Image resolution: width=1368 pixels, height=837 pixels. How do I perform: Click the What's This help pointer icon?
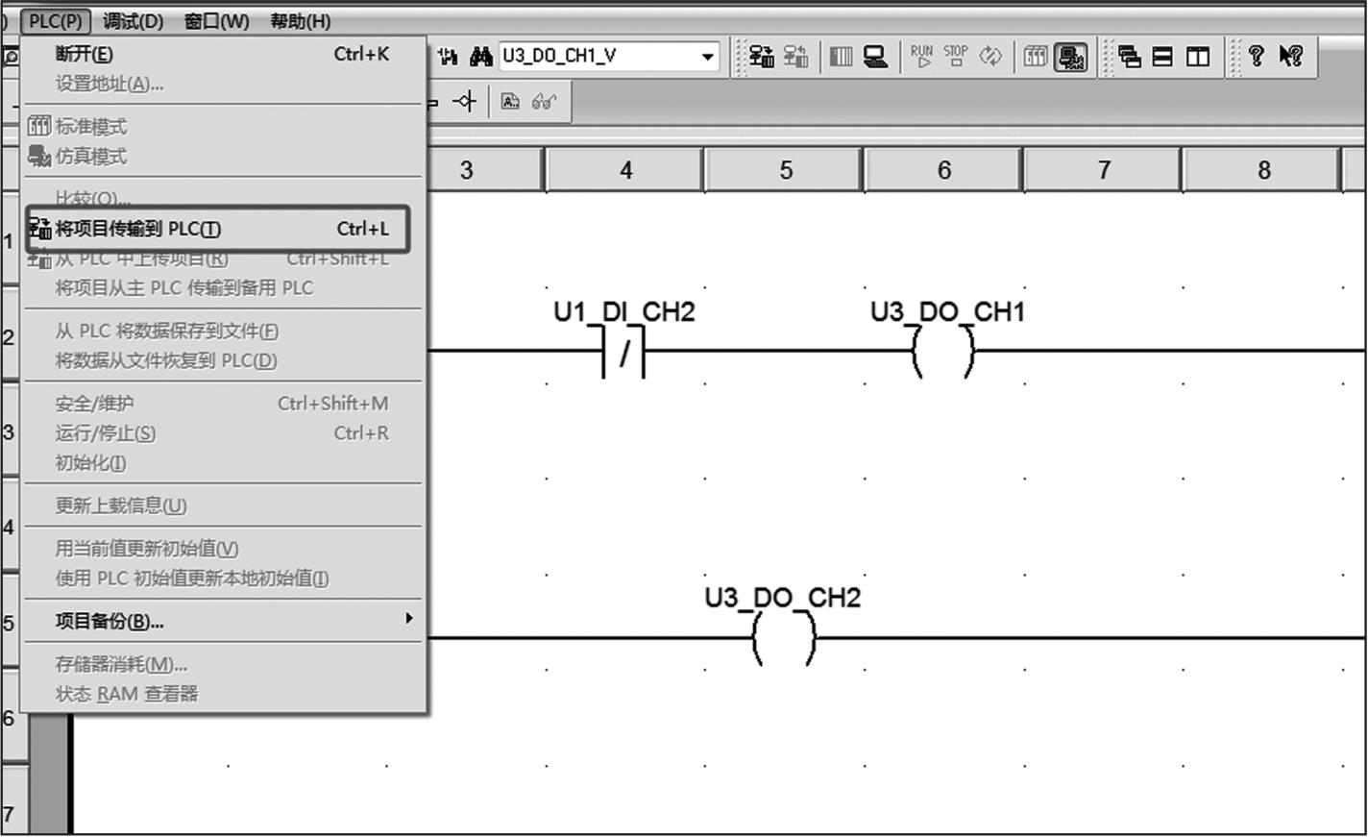pos(1290,57)
